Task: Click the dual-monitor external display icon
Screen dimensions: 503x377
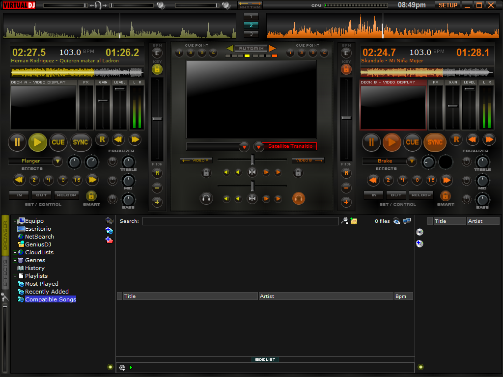Action: [407, 221]
